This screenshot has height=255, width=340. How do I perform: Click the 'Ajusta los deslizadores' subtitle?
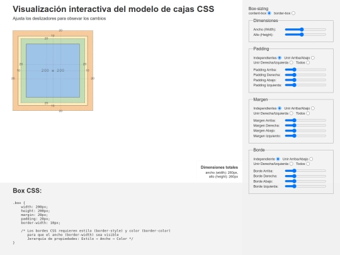click(59, 19)
